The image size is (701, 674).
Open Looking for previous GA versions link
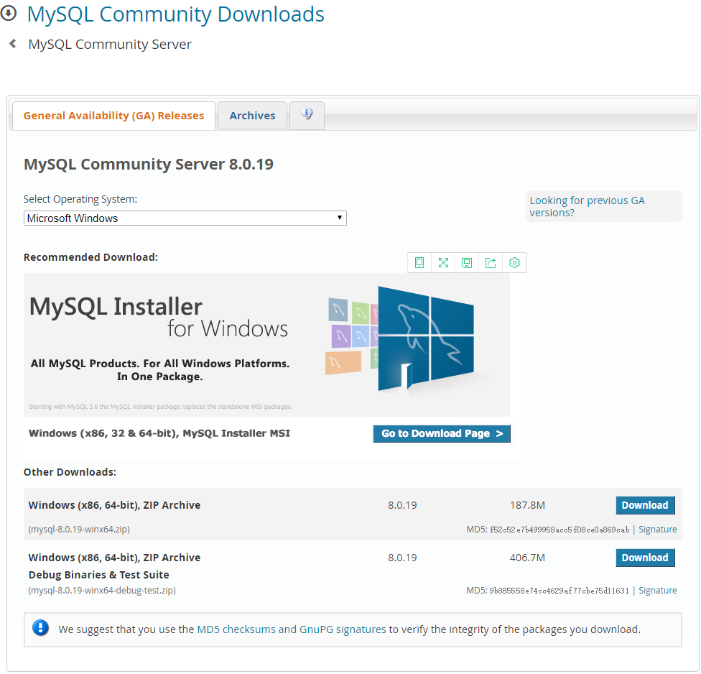pyautogui.click(x=587, y=206)
